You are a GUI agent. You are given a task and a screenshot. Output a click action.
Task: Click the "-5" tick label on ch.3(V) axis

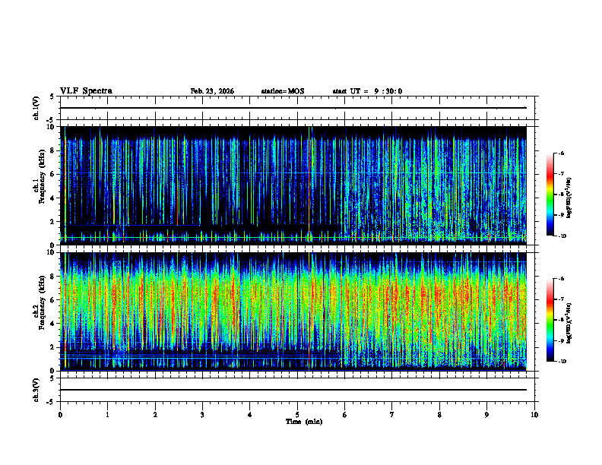[50, 402]
